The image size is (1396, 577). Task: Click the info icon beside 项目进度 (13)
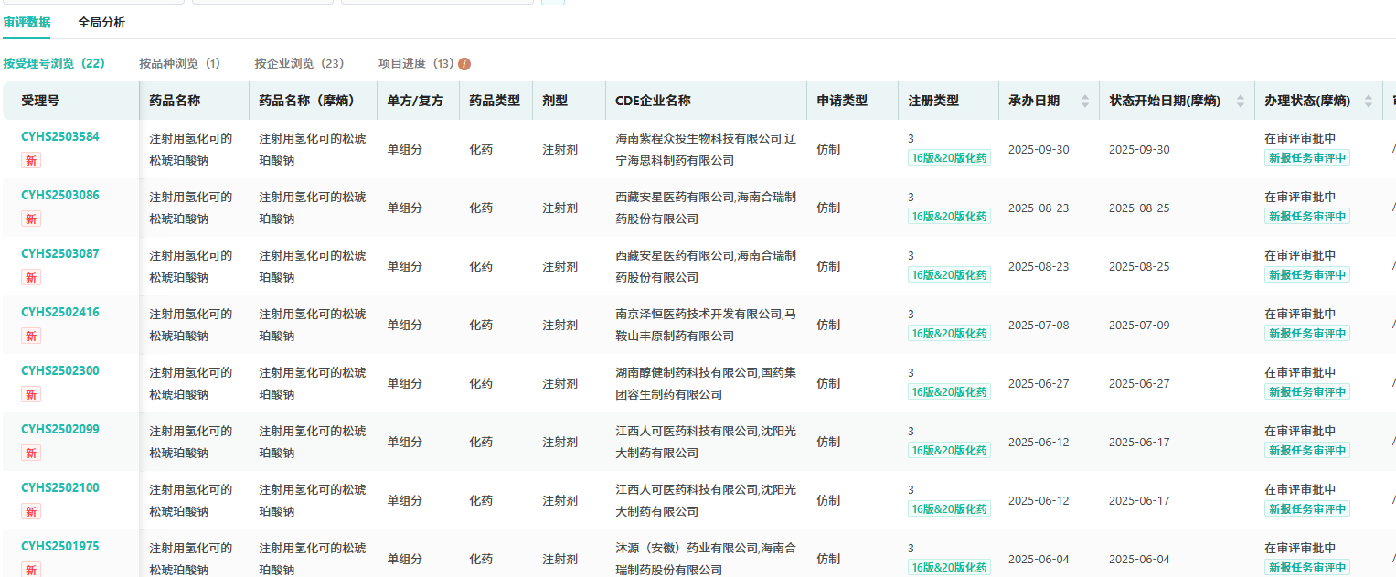[x=464, y=64]
